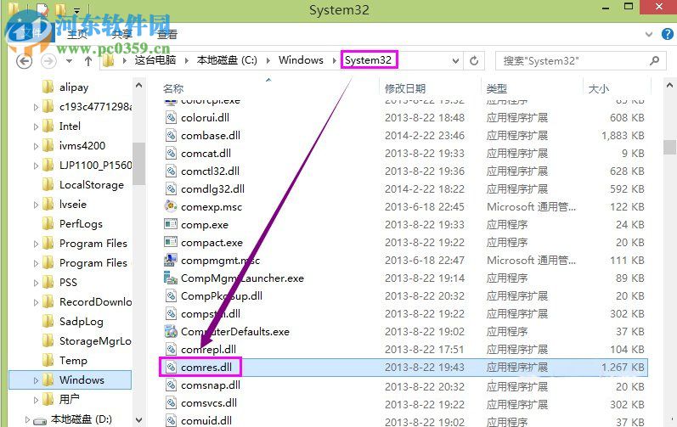This screenshot has height=427, width=677.
Task: Select the compmgmt.msc console icon
Action: (171, 260)
